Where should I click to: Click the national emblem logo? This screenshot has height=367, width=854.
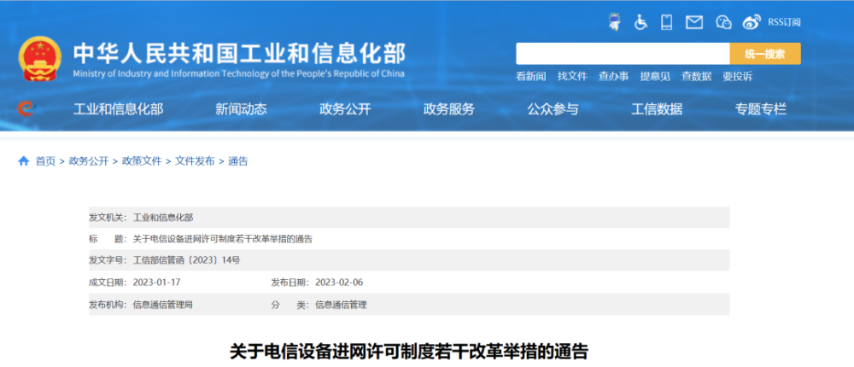click(40, 59)
